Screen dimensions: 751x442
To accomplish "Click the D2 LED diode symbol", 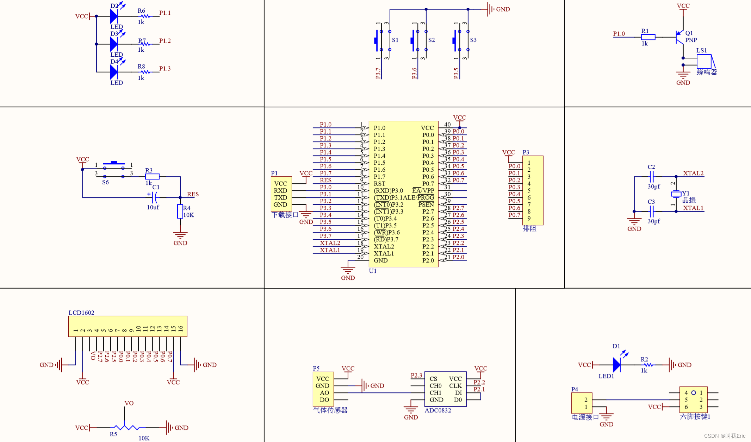I will coord(114,16).
